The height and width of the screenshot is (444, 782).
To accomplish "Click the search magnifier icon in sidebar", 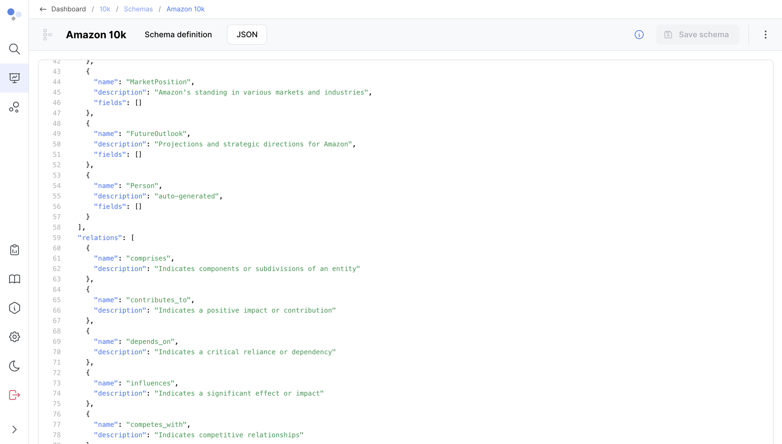I will [x=14, y=49].
